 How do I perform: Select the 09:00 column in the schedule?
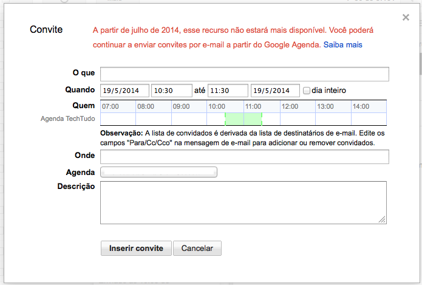click(x=189, y=106)
